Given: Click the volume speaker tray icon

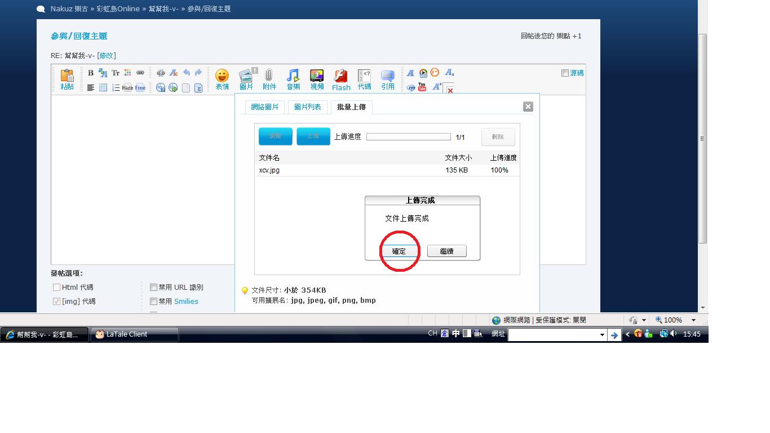Looking at the screenshot, I should tap(674, 334).
